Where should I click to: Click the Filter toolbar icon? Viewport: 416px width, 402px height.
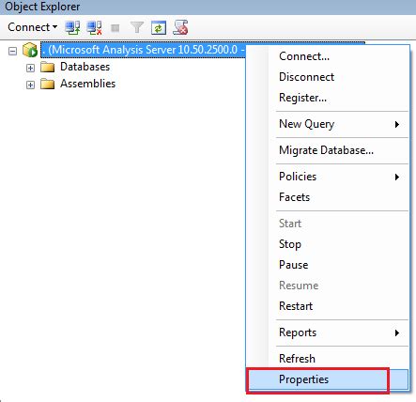[137, 27]
